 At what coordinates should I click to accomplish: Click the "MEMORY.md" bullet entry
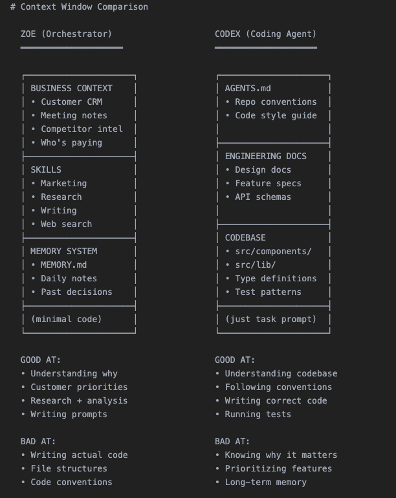(x=63, y=265)
